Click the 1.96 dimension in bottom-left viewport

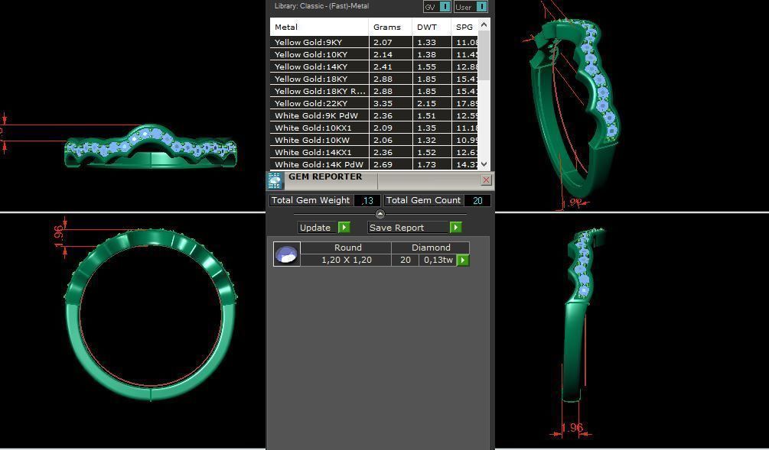coord(59,235)
